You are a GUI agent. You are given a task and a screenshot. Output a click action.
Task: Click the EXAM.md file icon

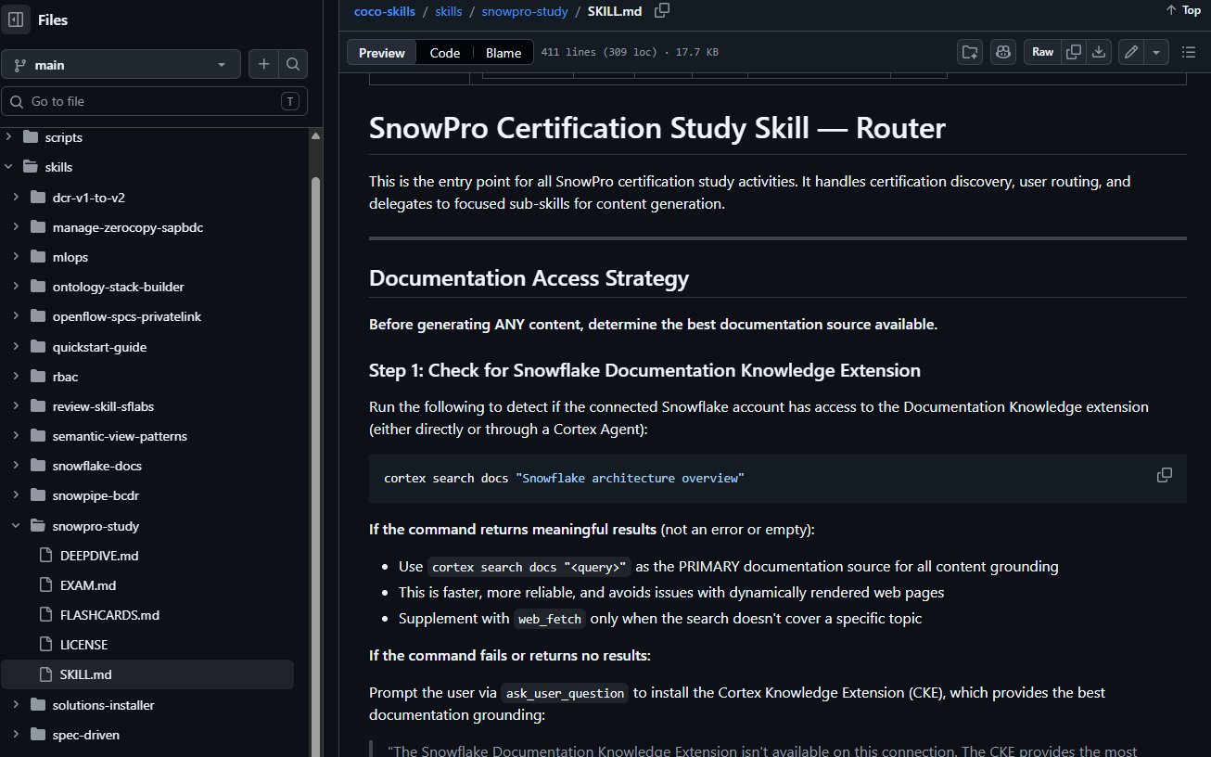[45, 585]
